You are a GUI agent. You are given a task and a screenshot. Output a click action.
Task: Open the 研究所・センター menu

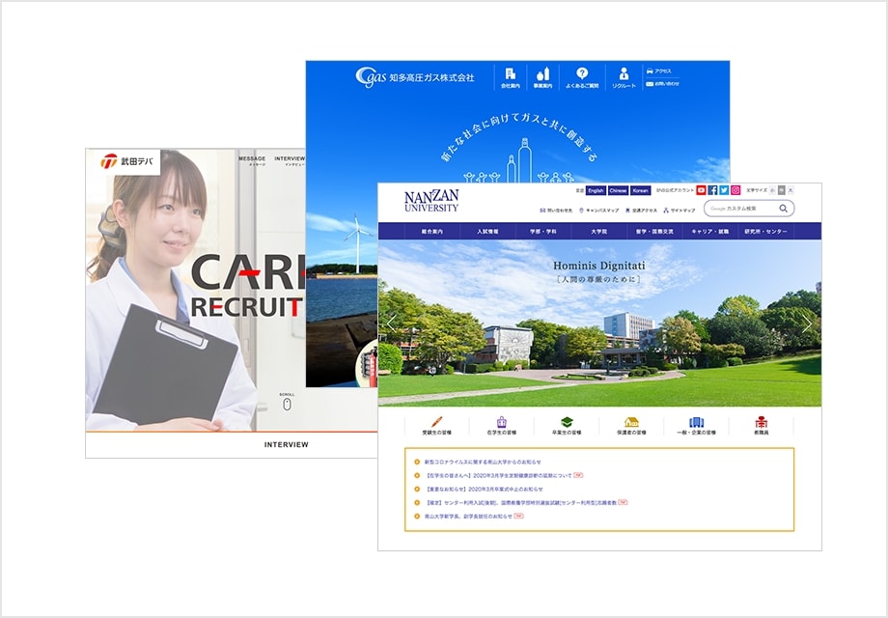[765, 231]
